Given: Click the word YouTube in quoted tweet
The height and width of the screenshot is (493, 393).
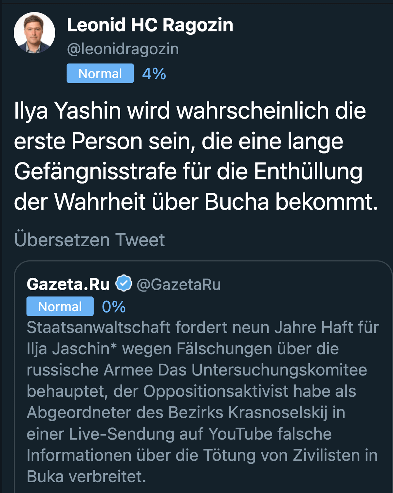Looking at the screenshot, I should coord(240,434).
